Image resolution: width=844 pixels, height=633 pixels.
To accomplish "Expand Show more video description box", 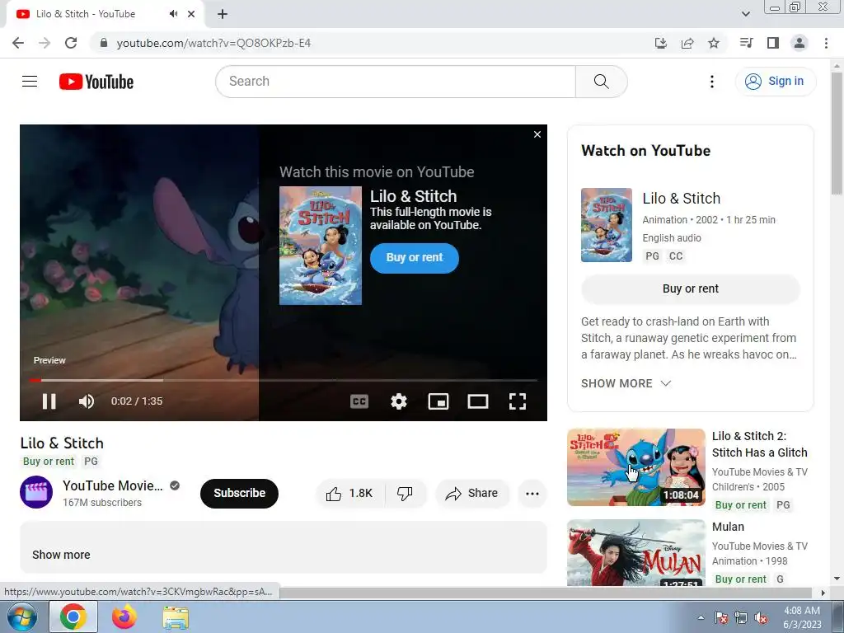I will 61,555.
